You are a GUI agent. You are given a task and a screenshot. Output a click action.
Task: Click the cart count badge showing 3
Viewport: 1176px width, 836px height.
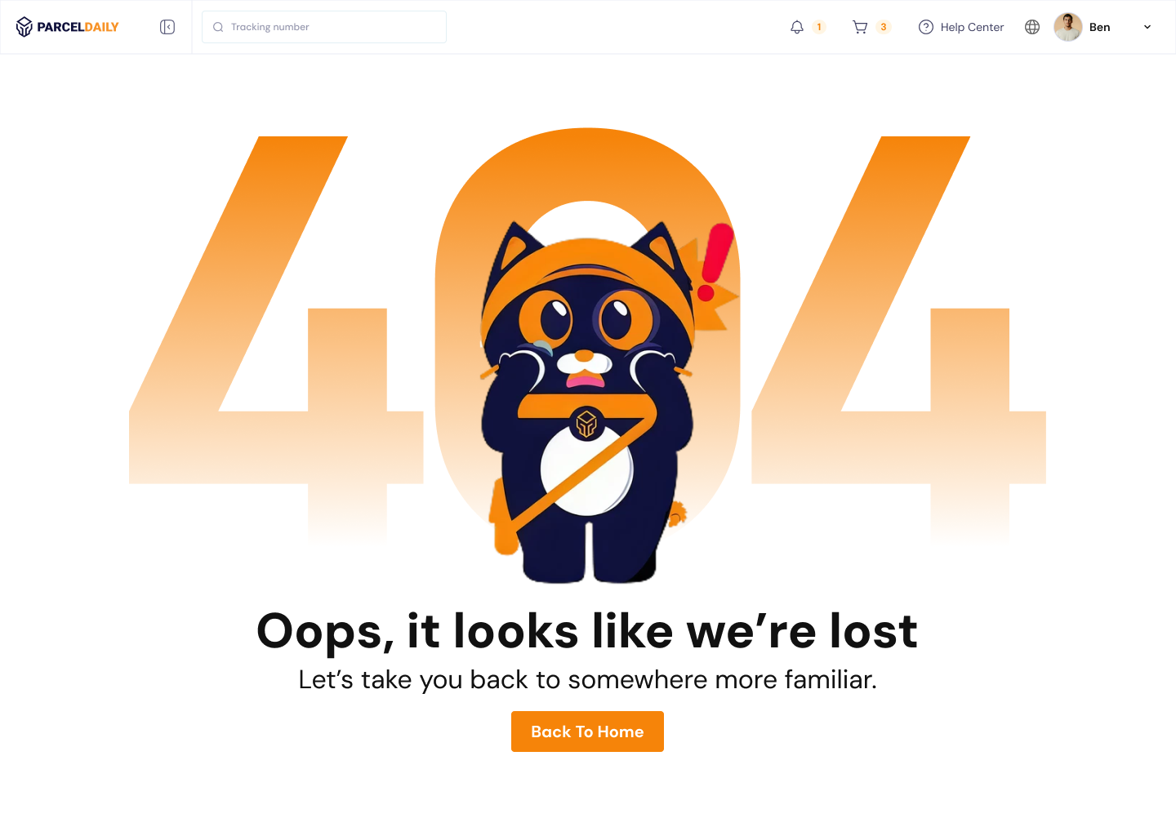(x=884, y=27)
